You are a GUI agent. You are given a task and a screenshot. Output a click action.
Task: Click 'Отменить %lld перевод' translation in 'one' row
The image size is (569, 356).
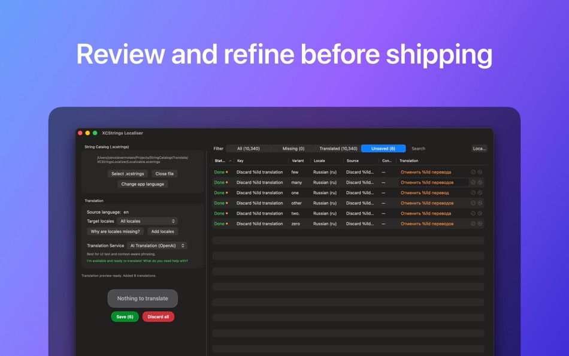click(x=425, y=193)
